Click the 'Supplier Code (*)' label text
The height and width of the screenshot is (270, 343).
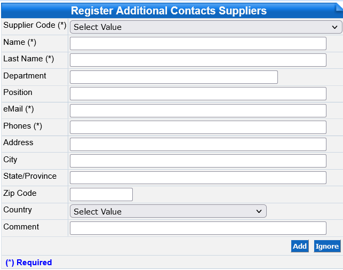[35, 26]
